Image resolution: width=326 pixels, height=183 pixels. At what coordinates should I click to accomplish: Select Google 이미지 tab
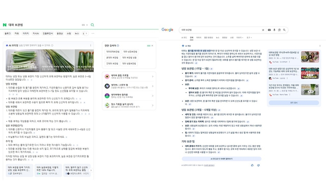[199, 38]
